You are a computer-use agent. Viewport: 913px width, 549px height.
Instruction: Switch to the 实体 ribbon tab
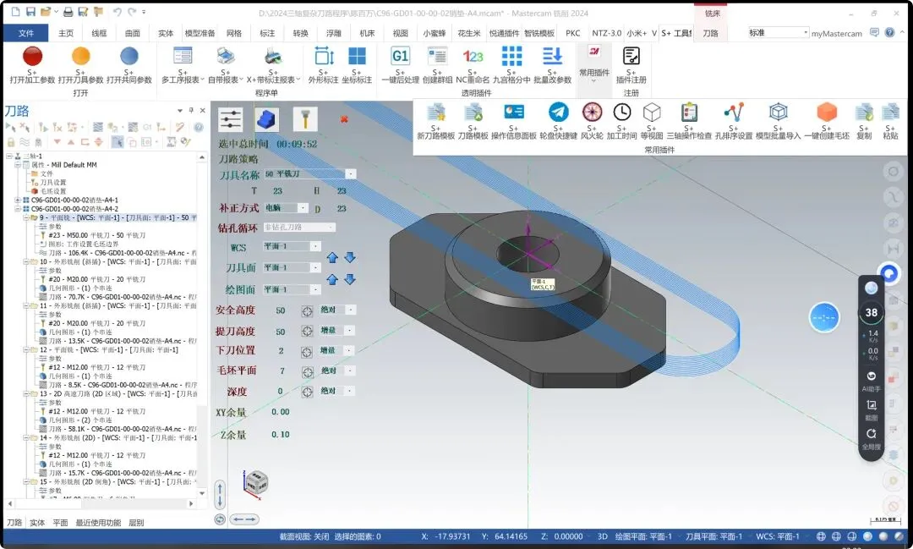(x=166, y=33)
